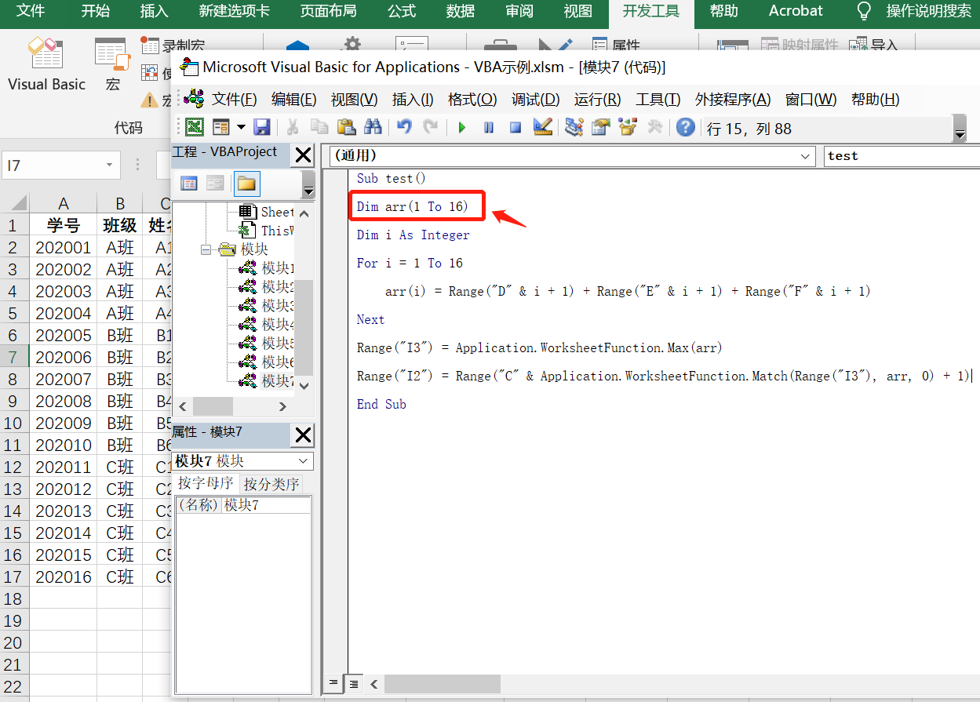Close the 工程 - VBAProject pane
This screenshot has height=702, width=980.
click(x=303, y=155)
